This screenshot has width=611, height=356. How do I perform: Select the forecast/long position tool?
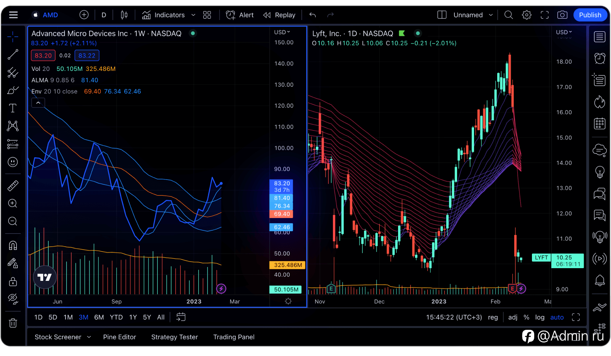[x=13, y=144]
